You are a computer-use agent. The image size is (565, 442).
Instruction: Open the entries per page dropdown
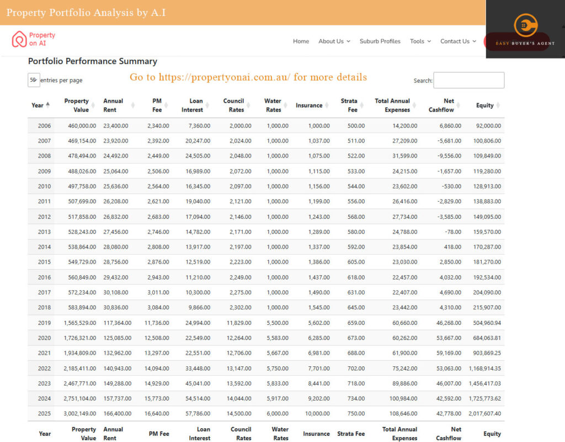click(x=34, y=80)
